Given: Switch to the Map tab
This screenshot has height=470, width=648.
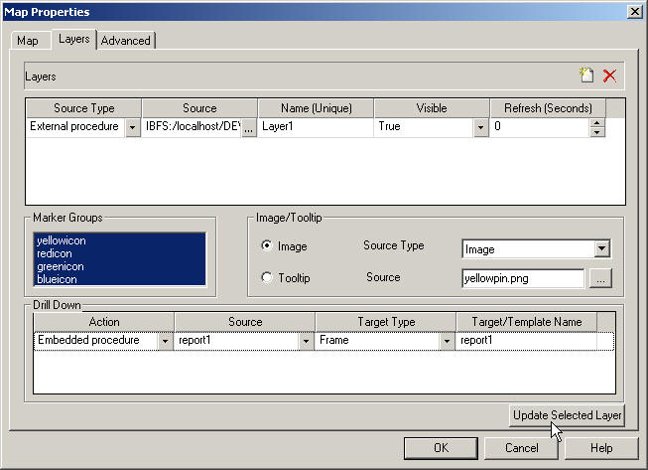Looking at the screenshot, I should coord(28,41).
